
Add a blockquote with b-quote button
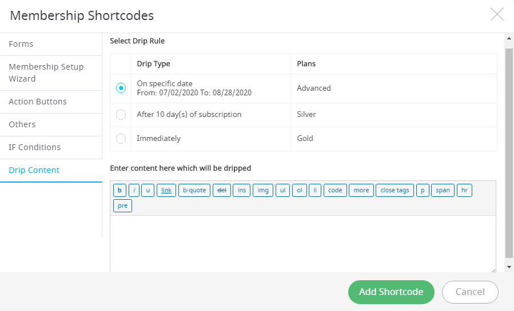pos(194,191)
